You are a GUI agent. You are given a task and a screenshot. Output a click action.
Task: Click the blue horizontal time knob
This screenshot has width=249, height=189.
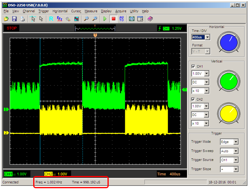pyautogui.click(x=228, y=42)
